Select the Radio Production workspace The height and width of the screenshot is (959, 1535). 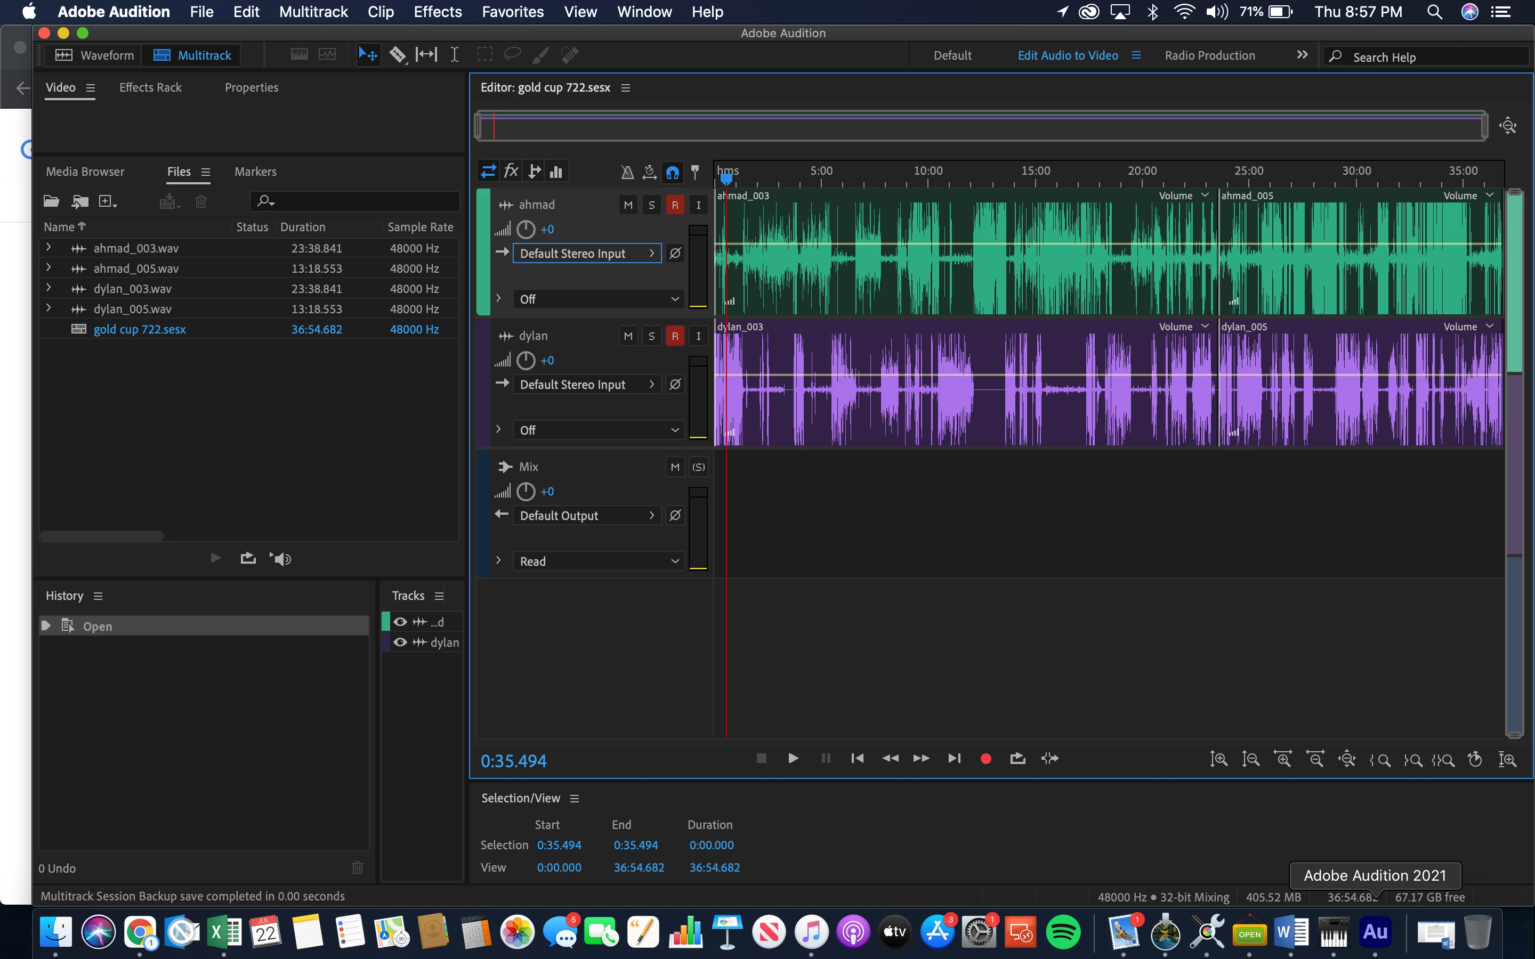click(x=1209, y=55)
